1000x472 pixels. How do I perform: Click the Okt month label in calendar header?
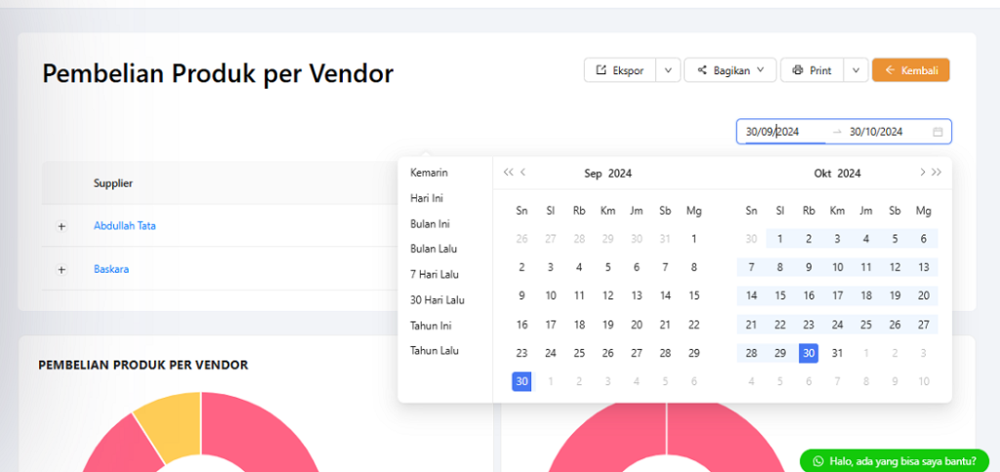(822, 174)
